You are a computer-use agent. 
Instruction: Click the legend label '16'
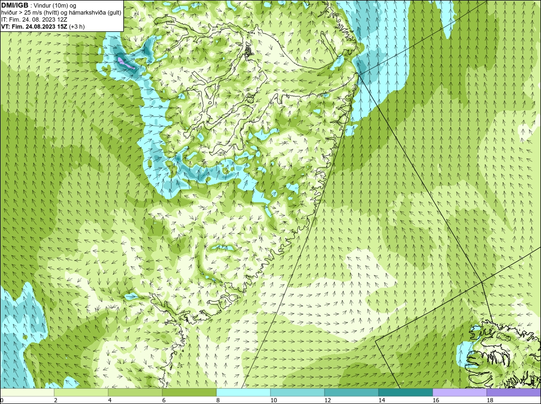436,400
